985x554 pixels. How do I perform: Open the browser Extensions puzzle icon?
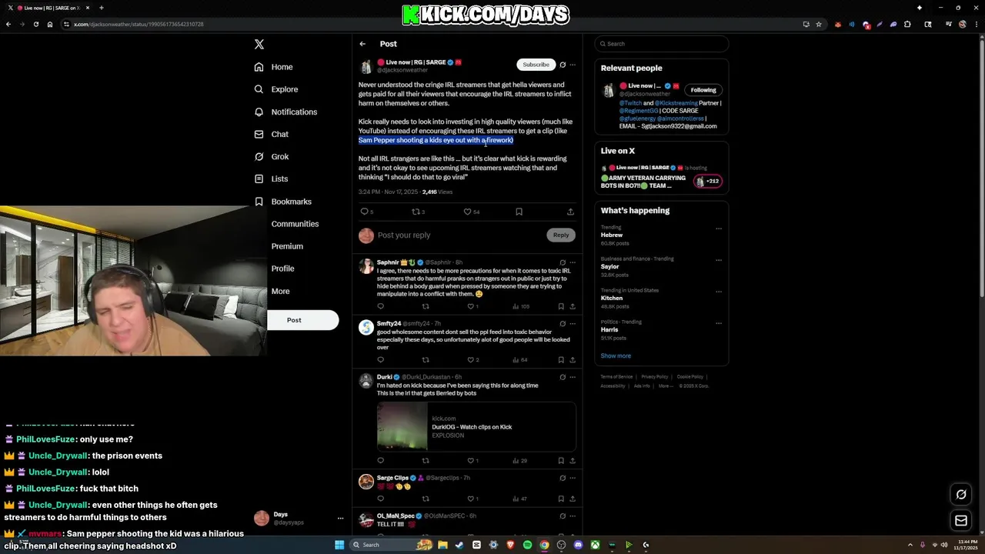[x=907, y=24]
